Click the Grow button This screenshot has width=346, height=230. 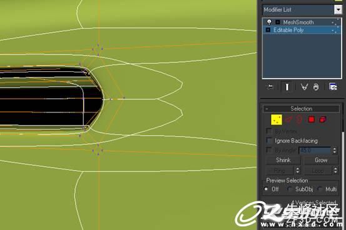(x=321, y=160)
